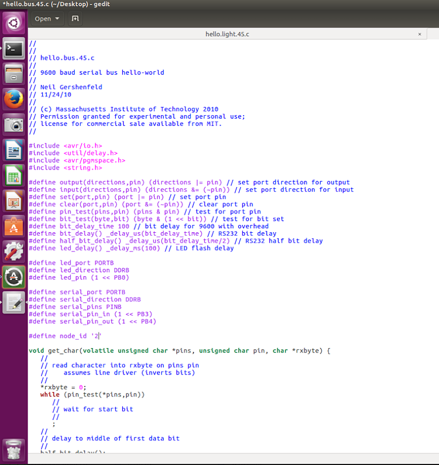Click the '#include <avr/io.h>' line

(x=65, y=146)
